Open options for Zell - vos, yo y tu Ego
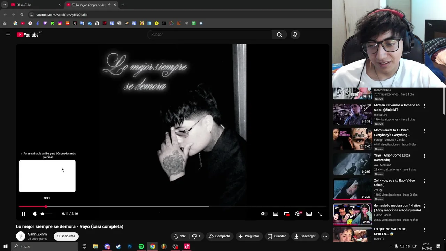 click(x=424, y=181)
